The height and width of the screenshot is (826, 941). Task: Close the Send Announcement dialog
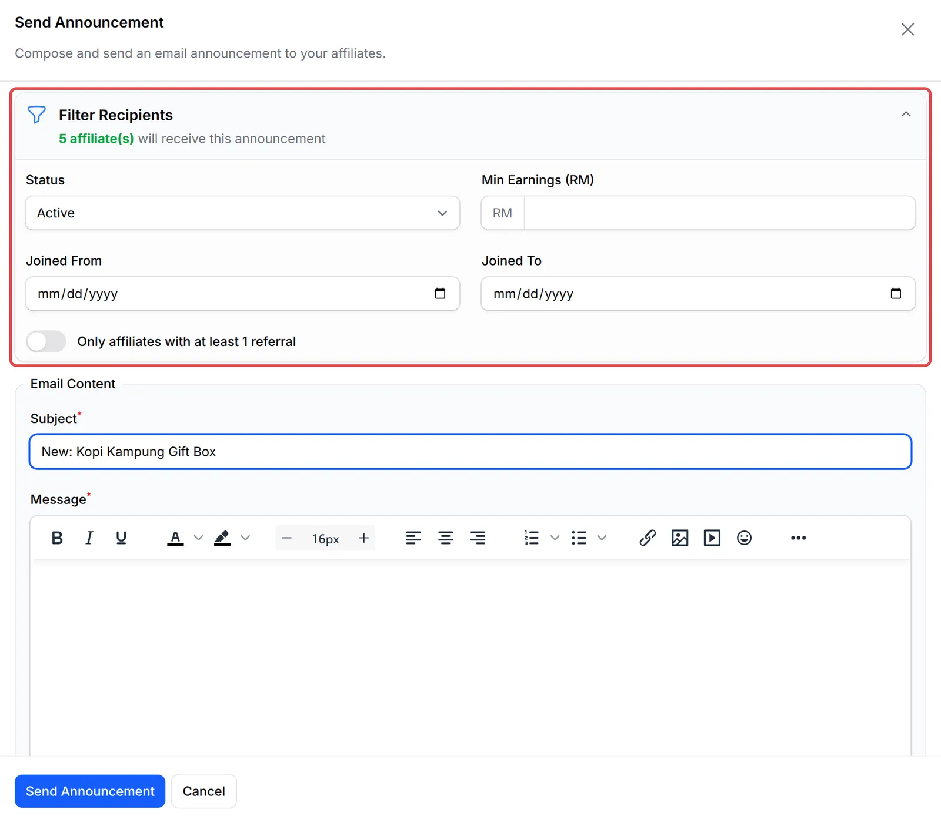pos(907,29)
